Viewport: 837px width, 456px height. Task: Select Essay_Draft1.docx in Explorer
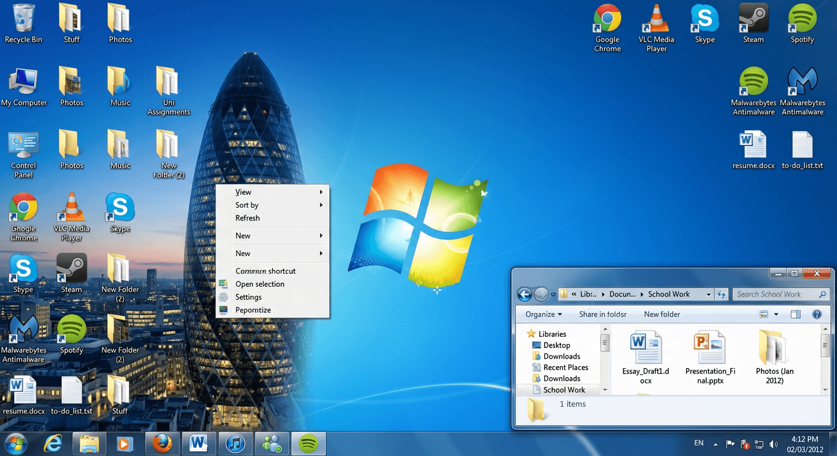click(646, 357)
